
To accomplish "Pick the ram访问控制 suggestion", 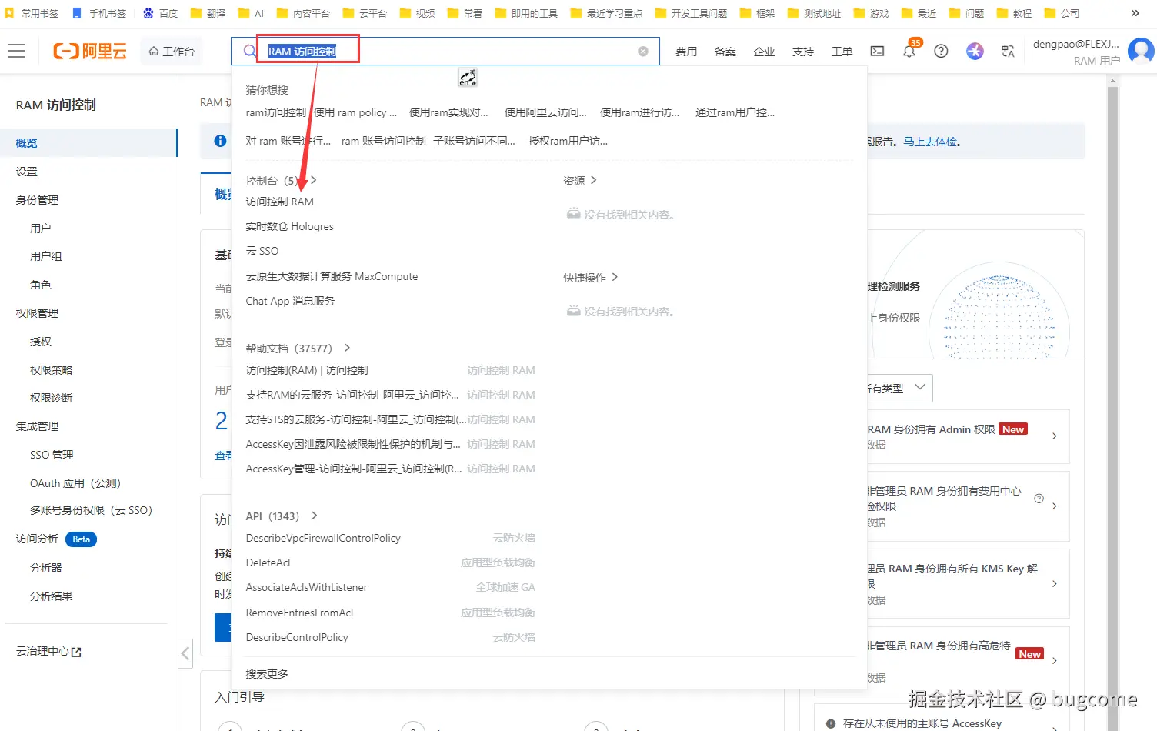I will point(275,112).
